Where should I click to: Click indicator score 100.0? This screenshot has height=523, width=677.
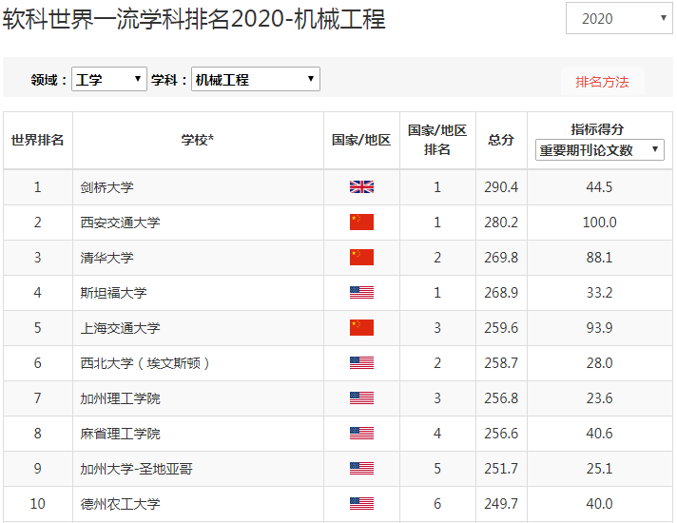tap(600, 222)
